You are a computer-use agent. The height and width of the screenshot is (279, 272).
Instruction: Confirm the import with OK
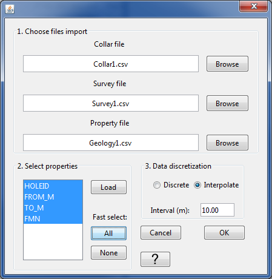(224, 233)
